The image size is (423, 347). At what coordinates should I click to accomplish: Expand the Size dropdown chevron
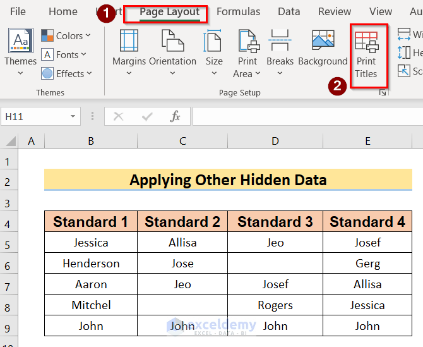click(214, 73)
